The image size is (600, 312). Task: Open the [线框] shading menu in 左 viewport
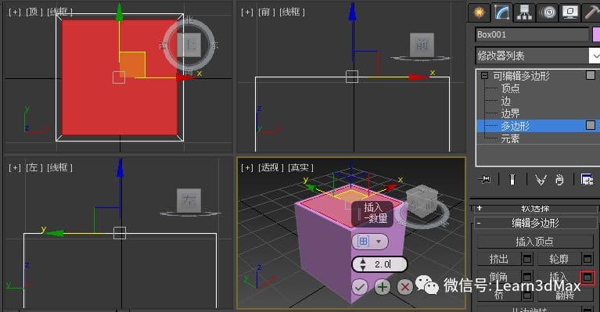(59, 167)
